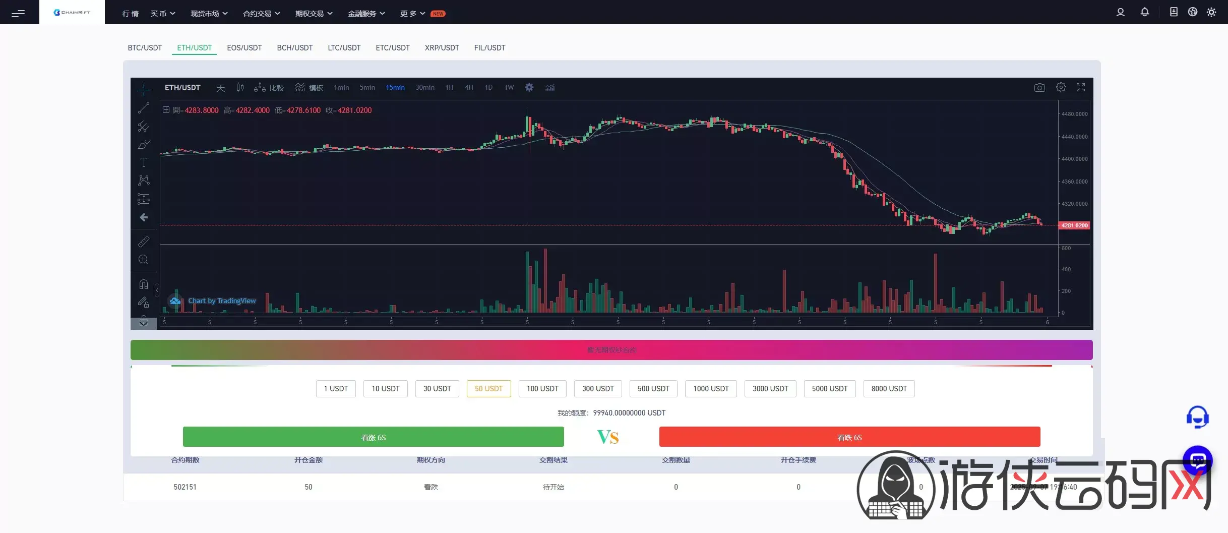
Task: Select the trend line drawing tool
Action: [144, 108]
